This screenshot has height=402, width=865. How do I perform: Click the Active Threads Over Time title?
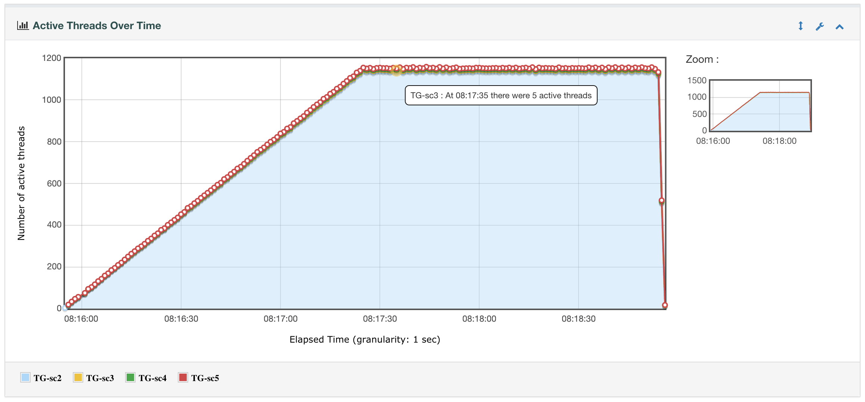tap(97, 25)
